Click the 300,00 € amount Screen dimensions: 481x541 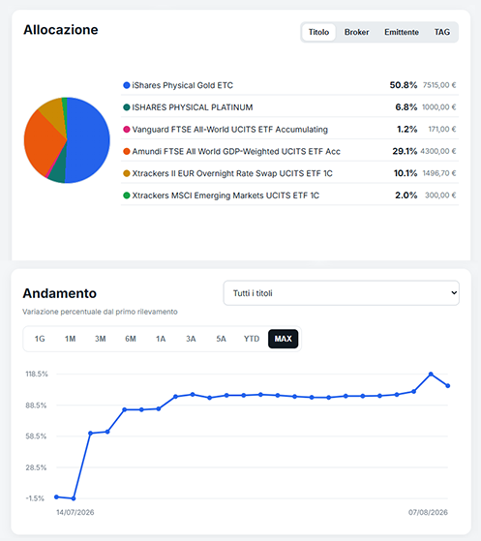pos(440,195)
